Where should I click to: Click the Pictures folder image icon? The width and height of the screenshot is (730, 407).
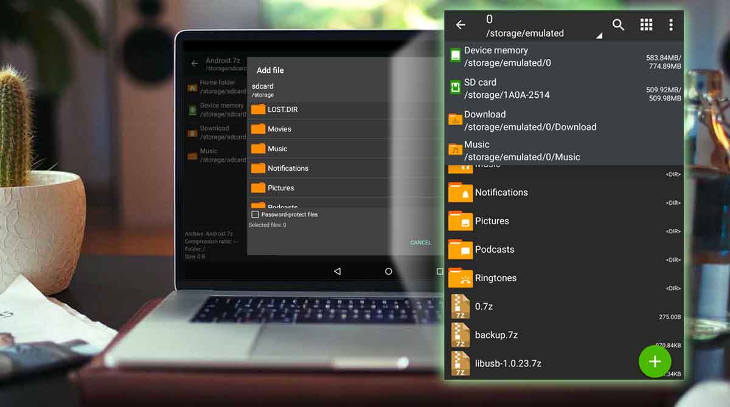coord(461,221)
